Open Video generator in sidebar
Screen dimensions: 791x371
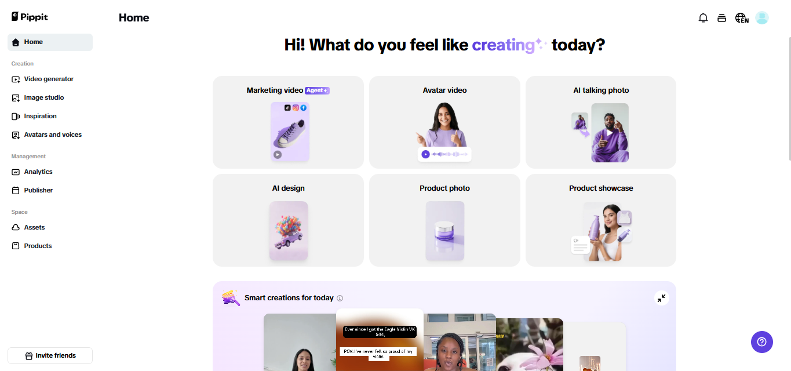(50, 79)
